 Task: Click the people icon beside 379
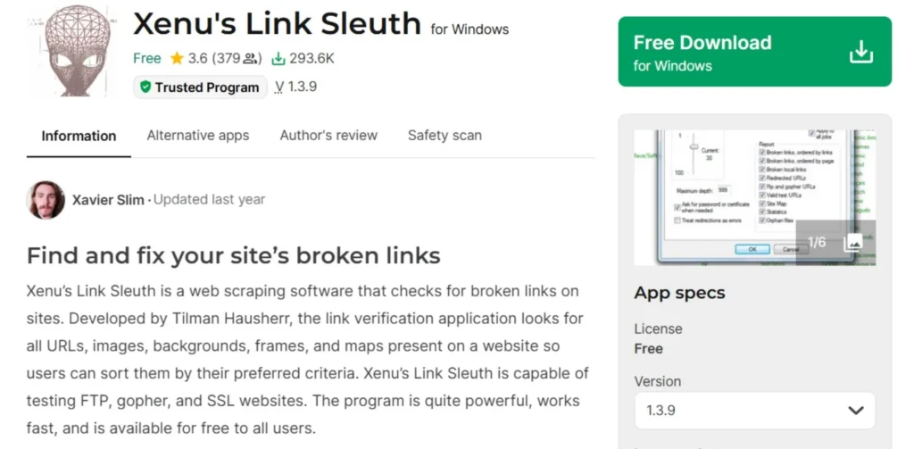coord(252,59)
